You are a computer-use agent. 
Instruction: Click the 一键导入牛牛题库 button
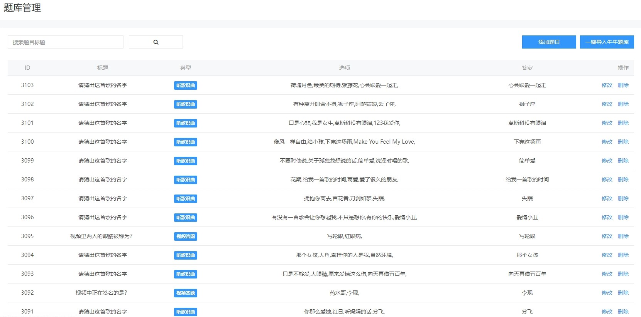(x=607, y=42)
